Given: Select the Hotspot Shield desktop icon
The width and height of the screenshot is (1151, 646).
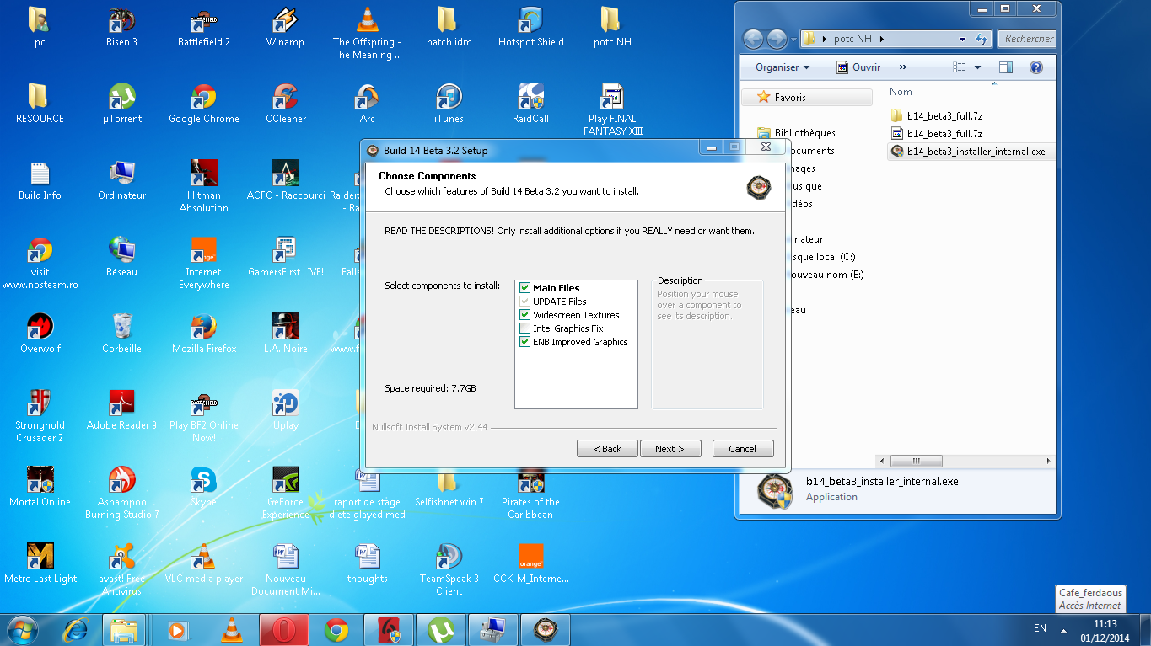Looking at the screenshot, I should [531, 27].
